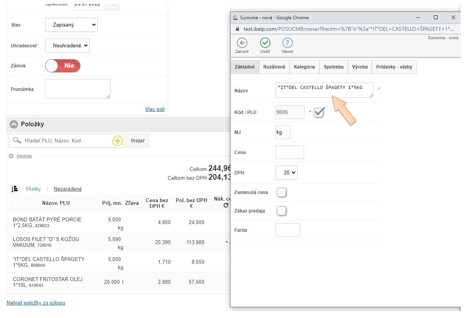Open the Uhradenosť dropdown
Screen dimensions: 468x318
67,45
